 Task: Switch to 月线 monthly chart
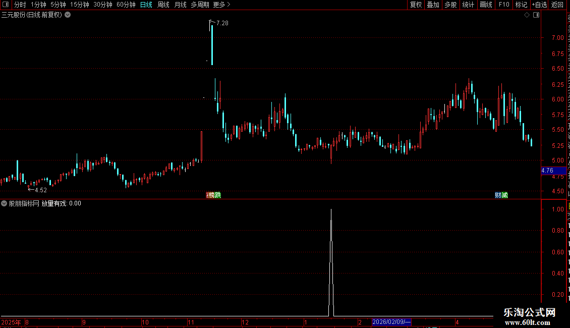point(180,5)
